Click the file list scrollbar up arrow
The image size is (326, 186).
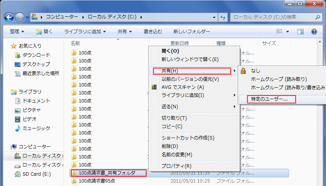(x=320, y=42)
